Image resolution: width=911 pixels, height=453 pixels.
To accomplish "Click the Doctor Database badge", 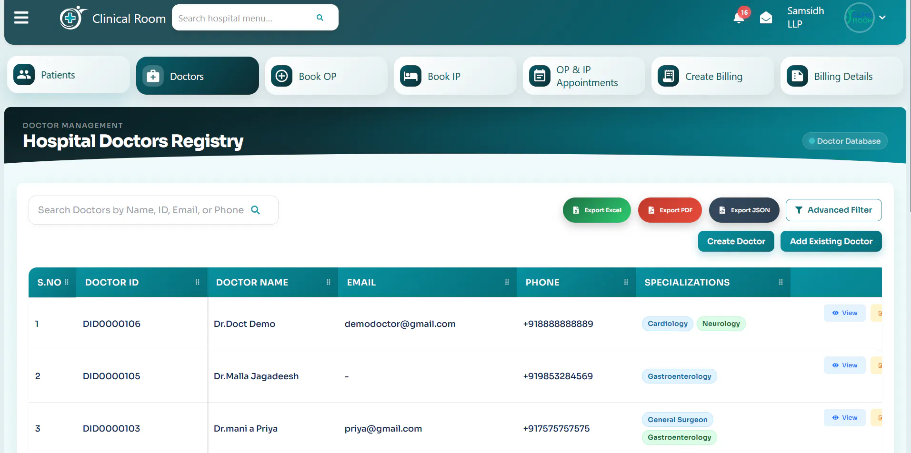I will click(845, 141).
